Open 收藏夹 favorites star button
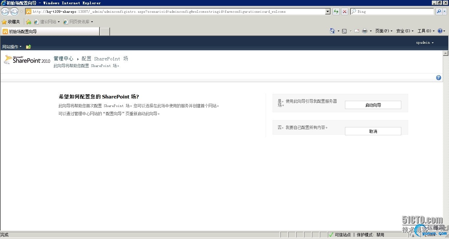This screenshot has height=239, width=449. pos(11,22)
